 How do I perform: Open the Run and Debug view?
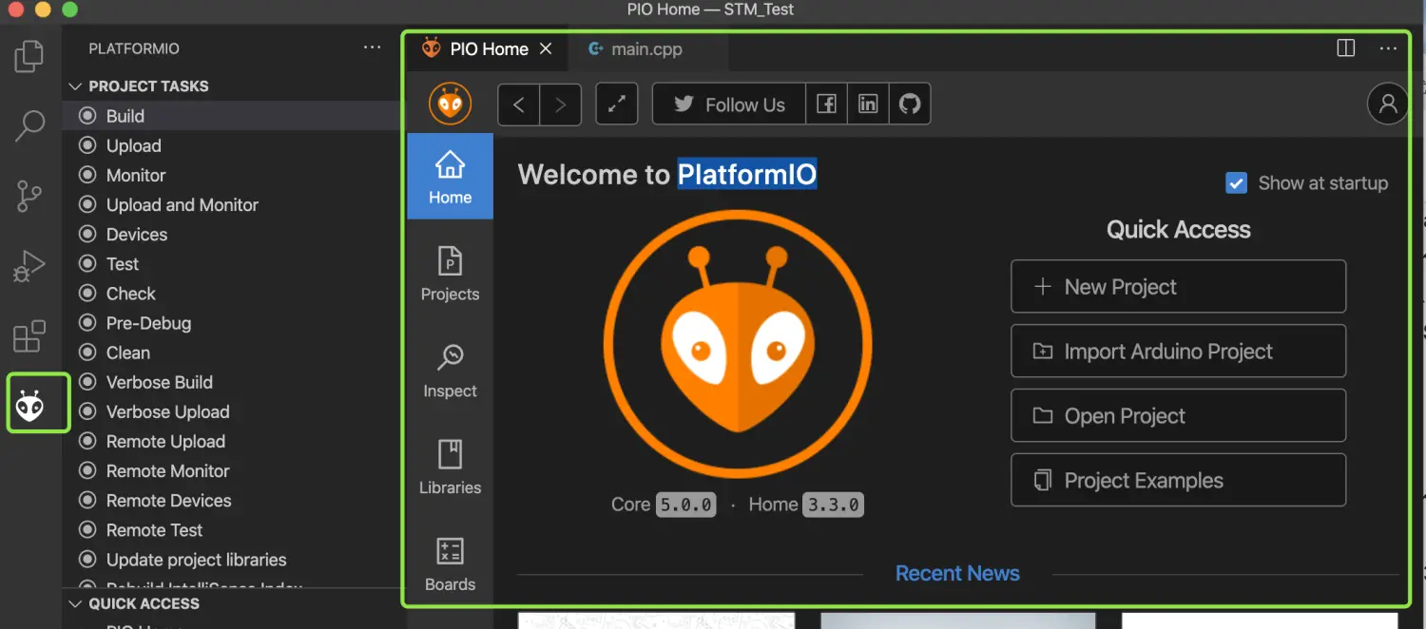[29, 266]
